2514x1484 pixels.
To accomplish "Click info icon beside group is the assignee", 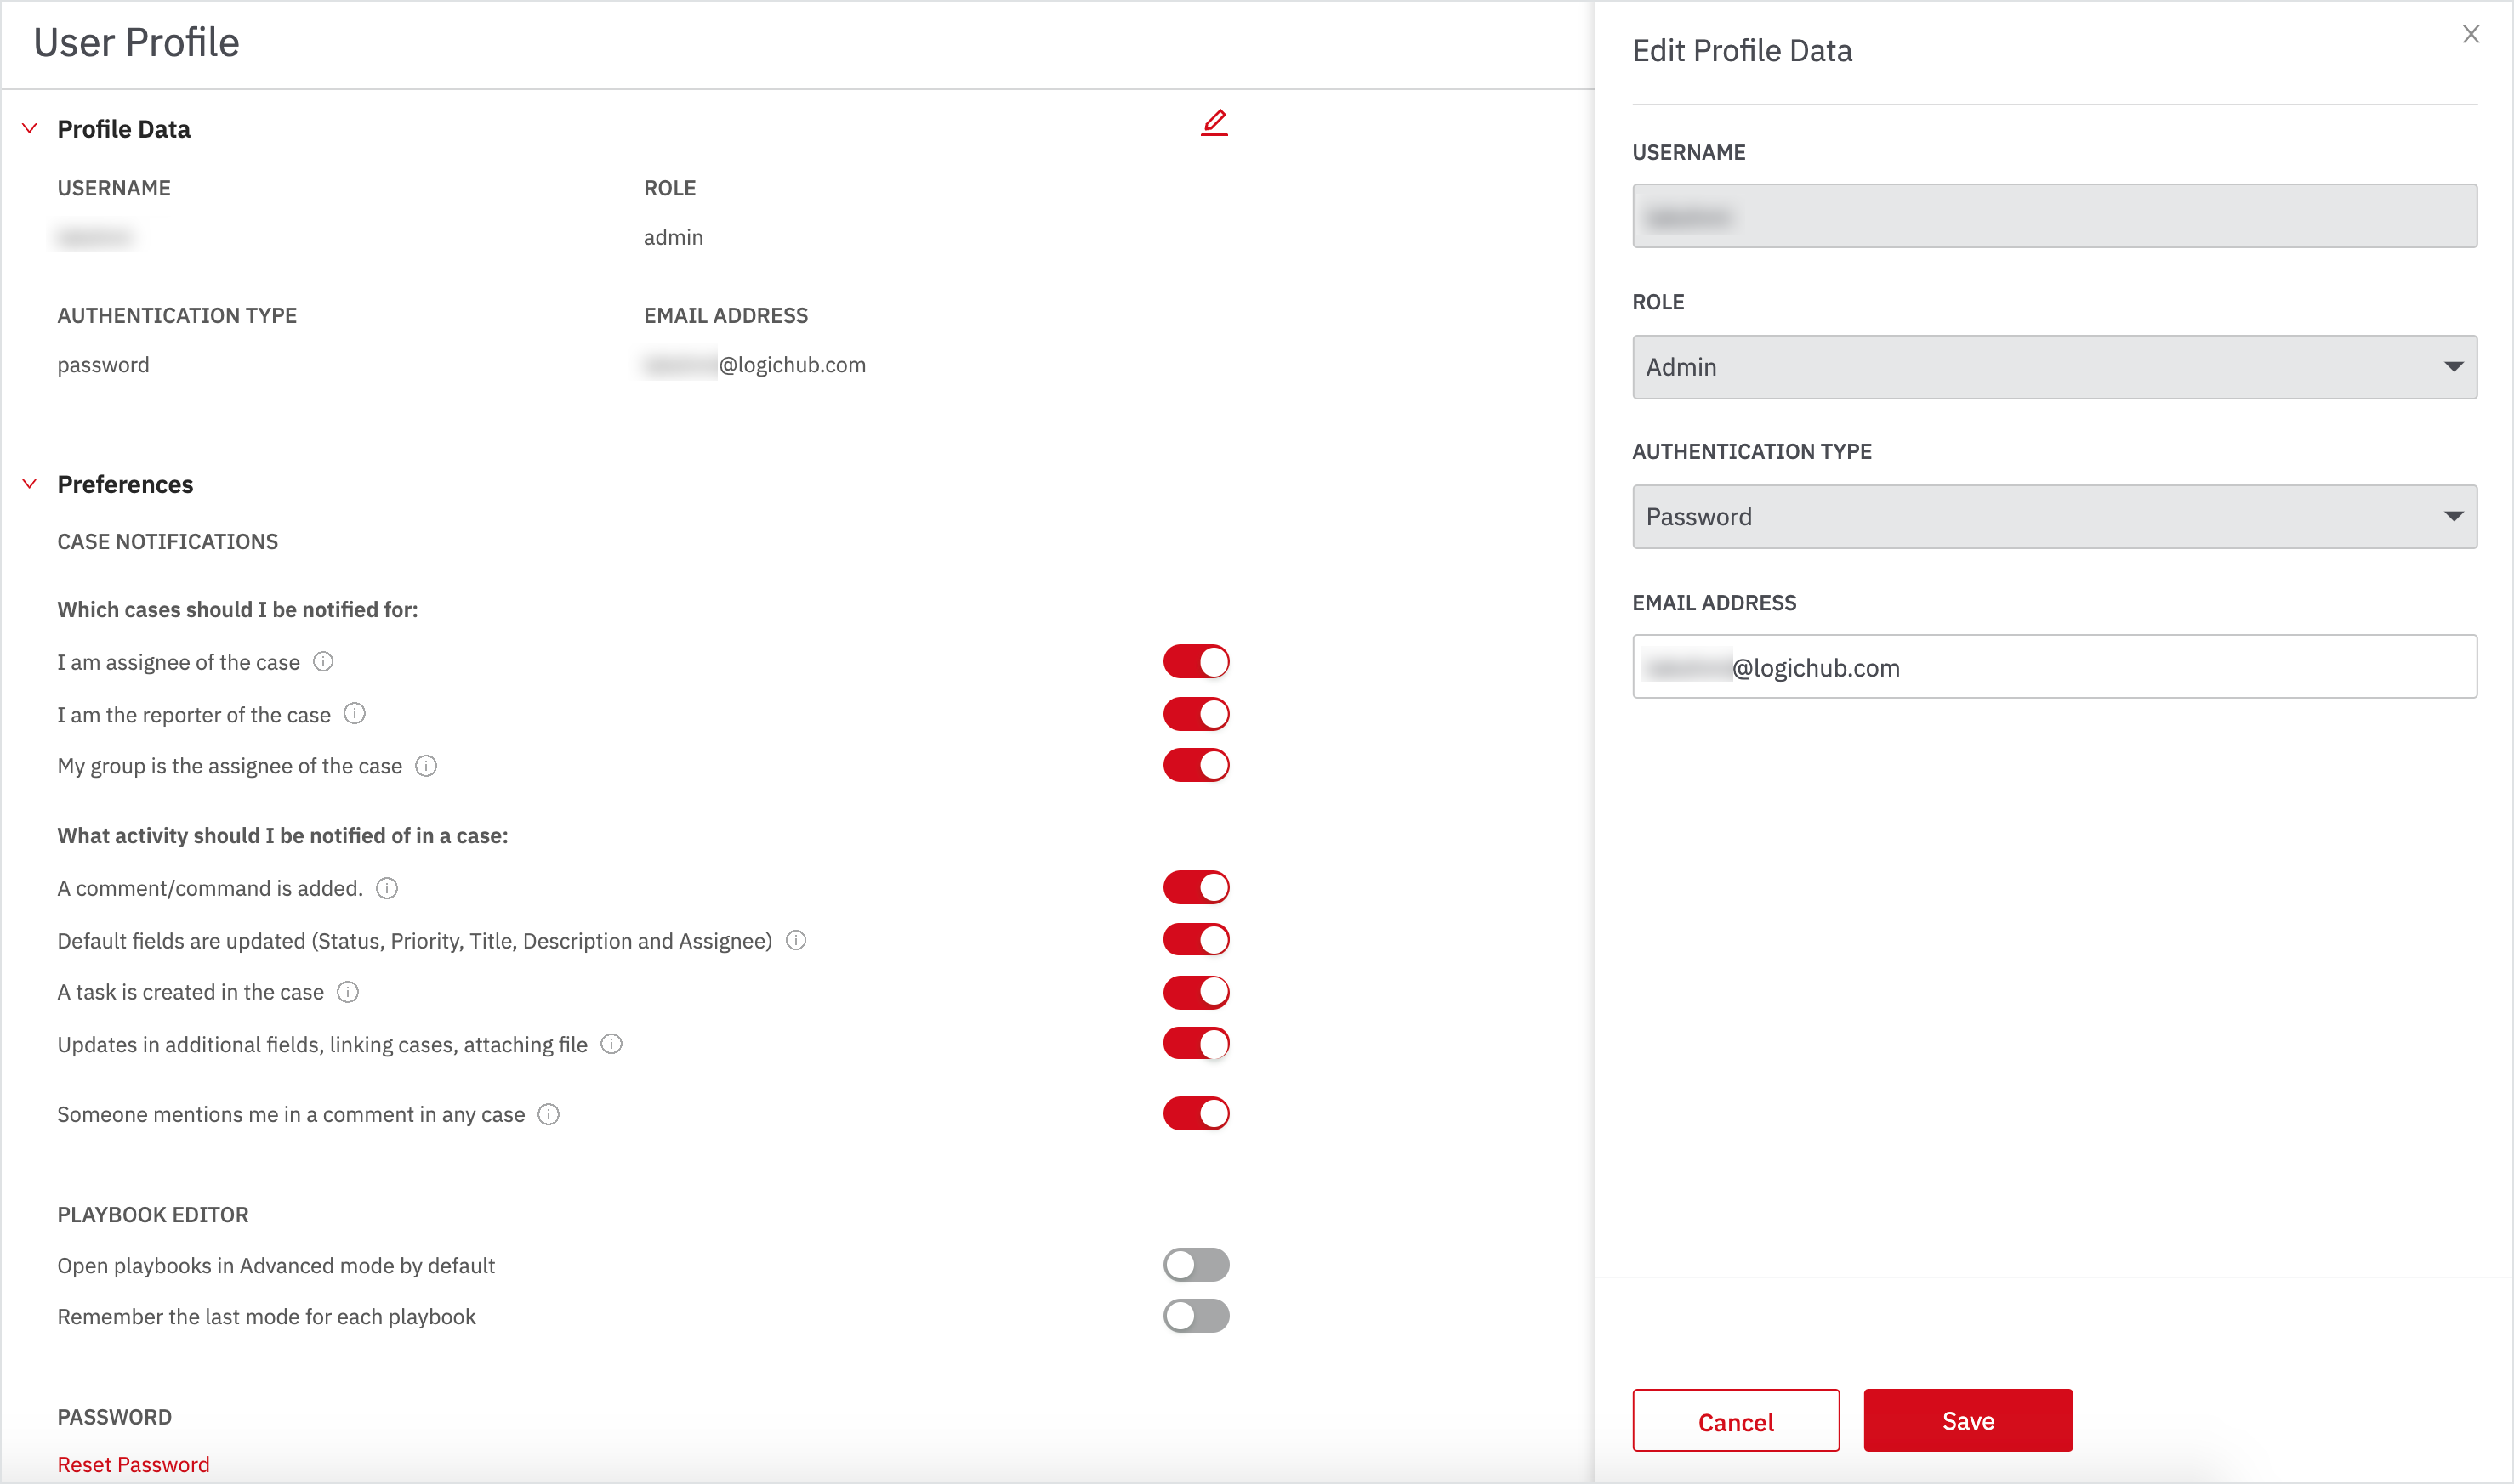I will pyautogui.click(x=426, y=766).
